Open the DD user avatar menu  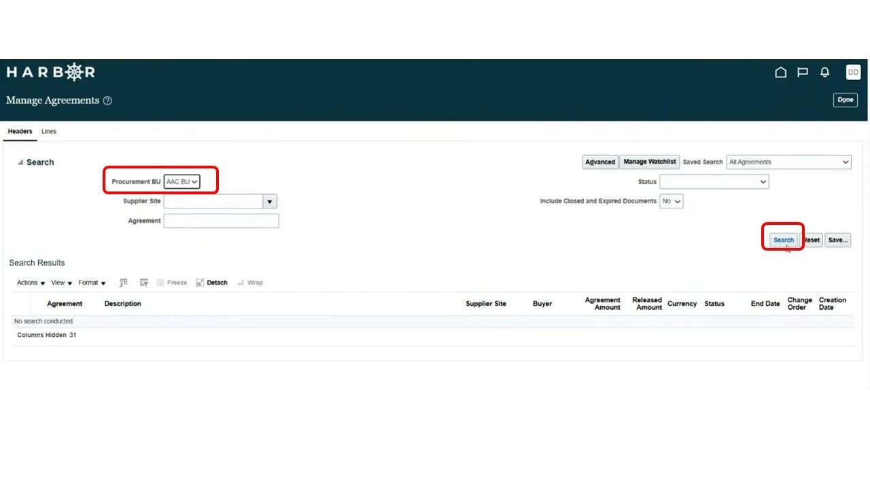point(853,72)
